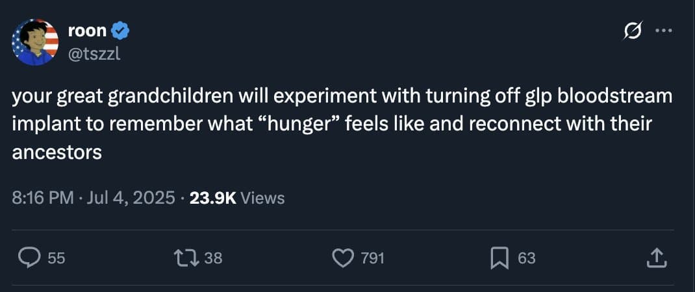
Task: Click the word "ancestors" in the tweet
Action: click(57, 153)
